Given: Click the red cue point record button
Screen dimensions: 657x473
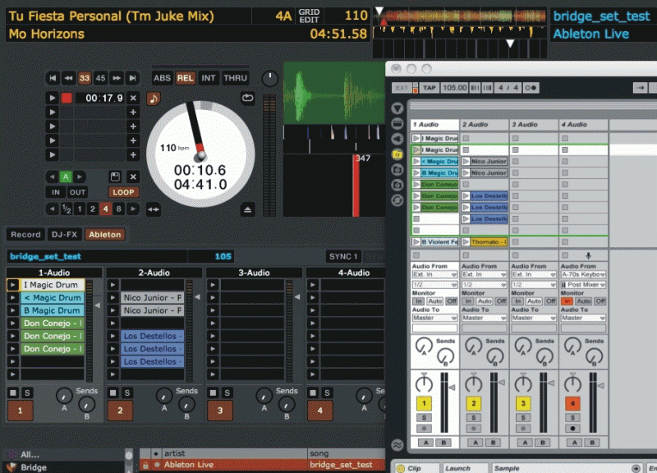Looking at the screenshot, I should [x=67, y=98].
